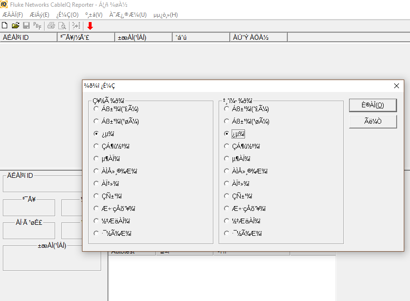This screenshot has height=301, width=410.
Task: Select first radio option in left language group
Action: click(x=116, y=109)
